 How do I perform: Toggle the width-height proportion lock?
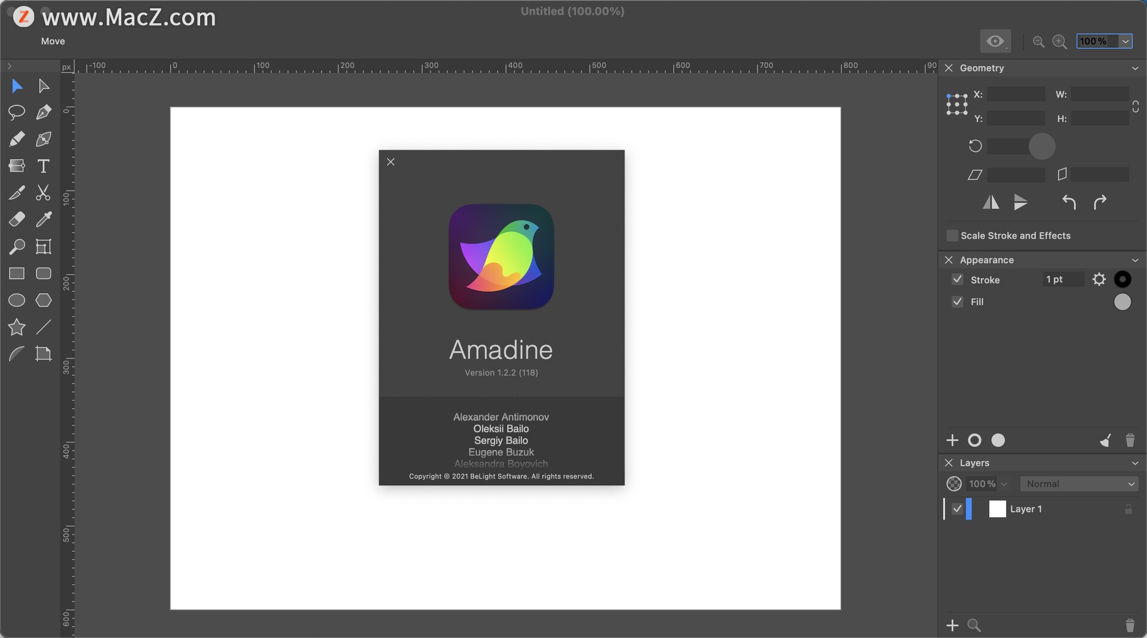[x=1135, y=106]
